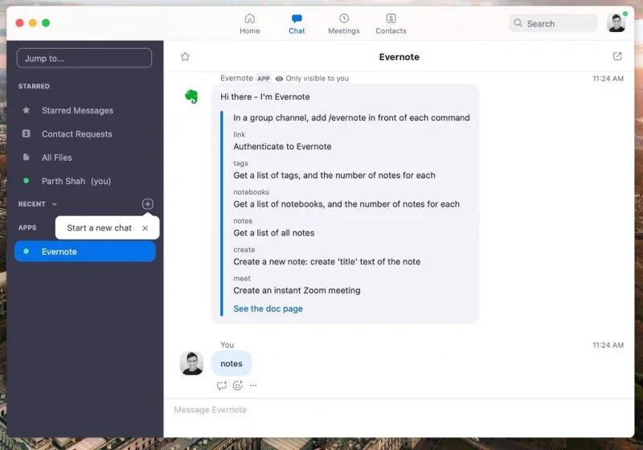
Task: Click the sender avatar beside the notes message
Action: pyautogui.click(x=191, y=363)
